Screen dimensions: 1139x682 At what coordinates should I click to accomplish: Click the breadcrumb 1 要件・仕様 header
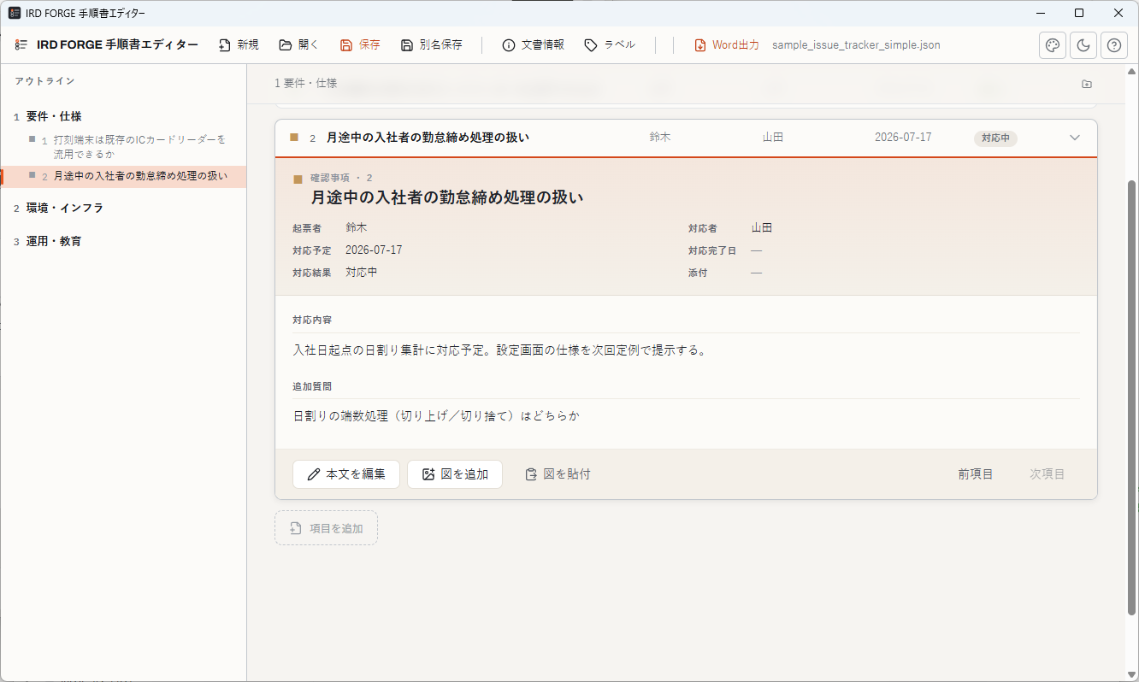(x=305, y=84)
